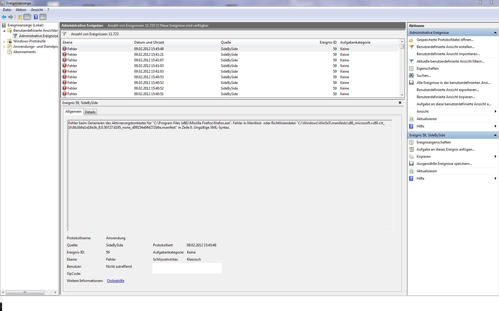Collapse Administrative Ereignisse actions section
Viewport: 499px width, 311px height.
click(x=495, y=33)
